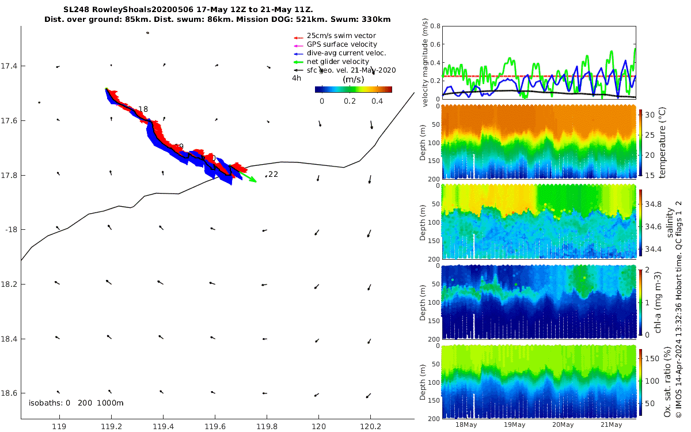Click the velocity (m/s) horizontal colorbar
Viewport: 691px width, 432px height.
[x=353, y=89]
